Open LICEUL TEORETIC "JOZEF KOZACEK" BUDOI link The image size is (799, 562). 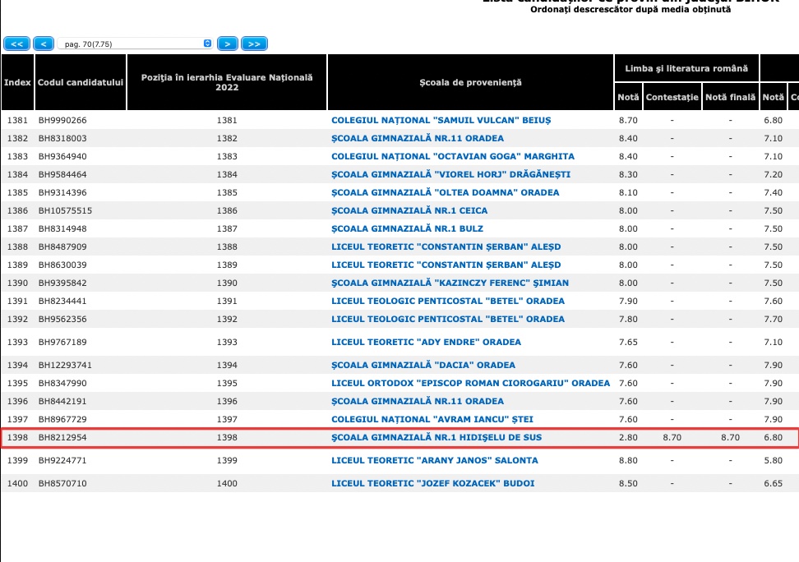point(432,483)
